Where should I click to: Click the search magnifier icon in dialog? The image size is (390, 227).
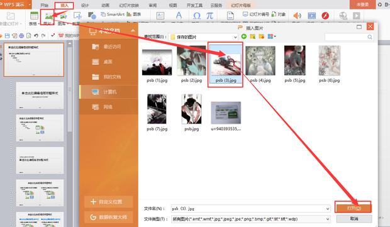(370, 37)
